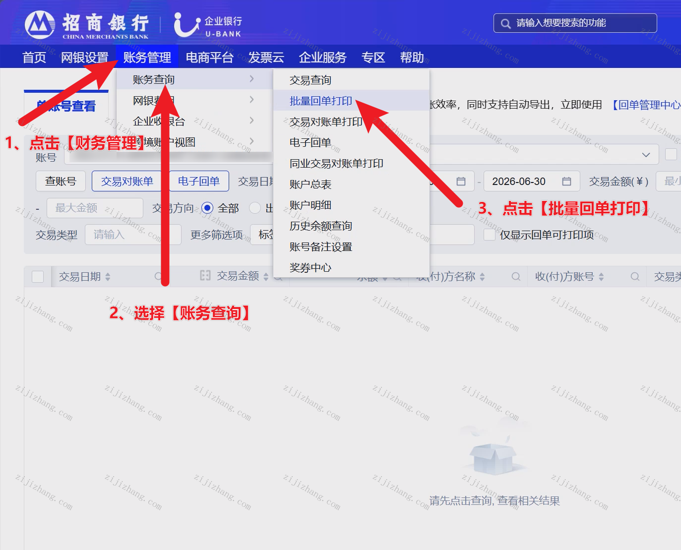Click the magnifier icon in search box
Viewport: 681px width, 550px height.
505,23
